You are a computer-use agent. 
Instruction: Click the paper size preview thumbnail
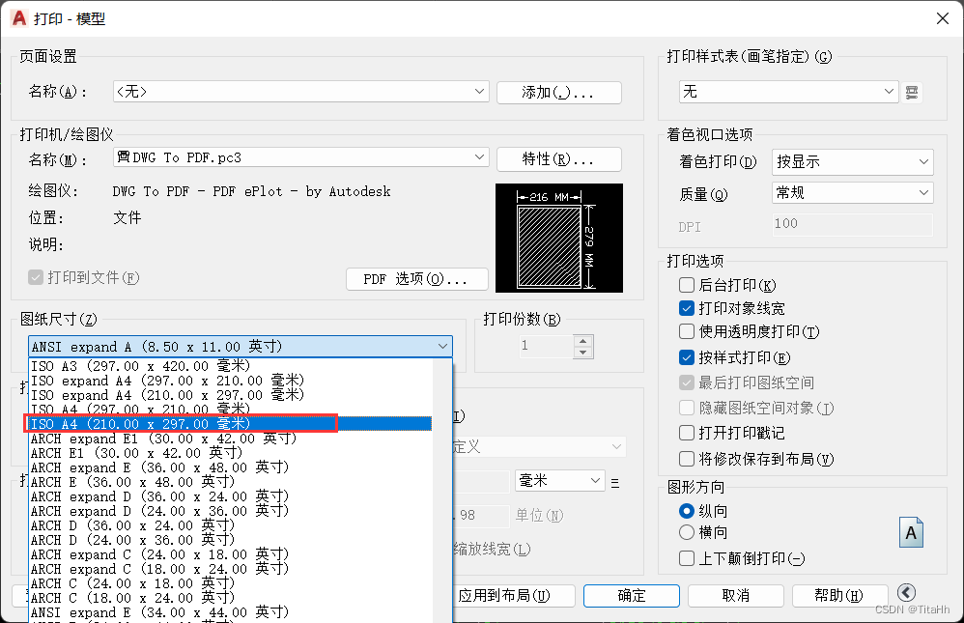coord(559,238)
